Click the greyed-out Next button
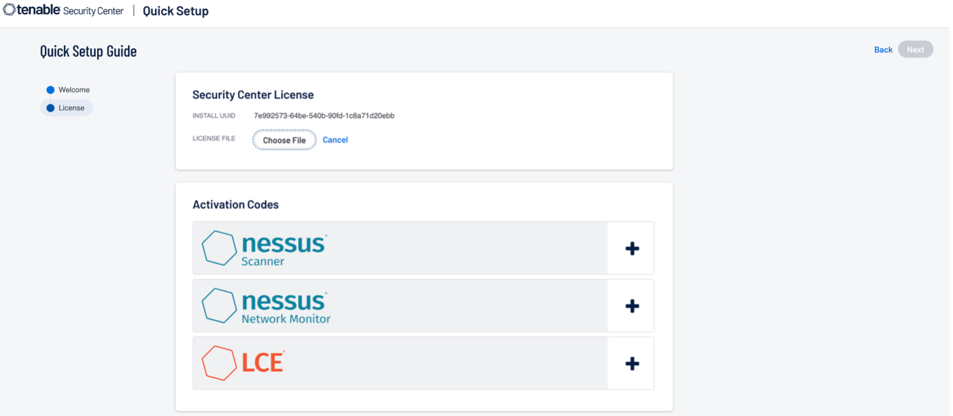The width and height of the screenshot is (953, 416). pyautogui.click(x=915, y=50)
